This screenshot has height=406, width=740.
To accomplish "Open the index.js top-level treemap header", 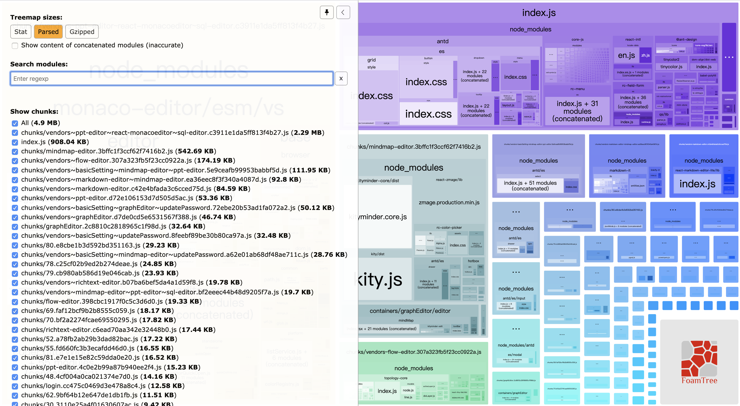I will (539, 13).
